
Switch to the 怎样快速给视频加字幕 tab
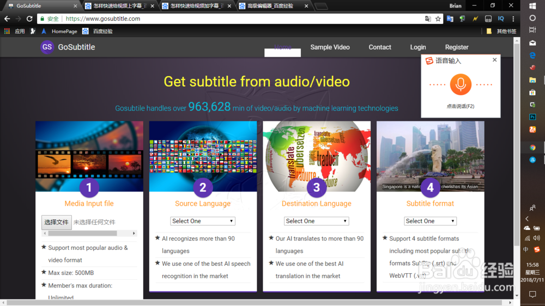click(x=196, y=6)
